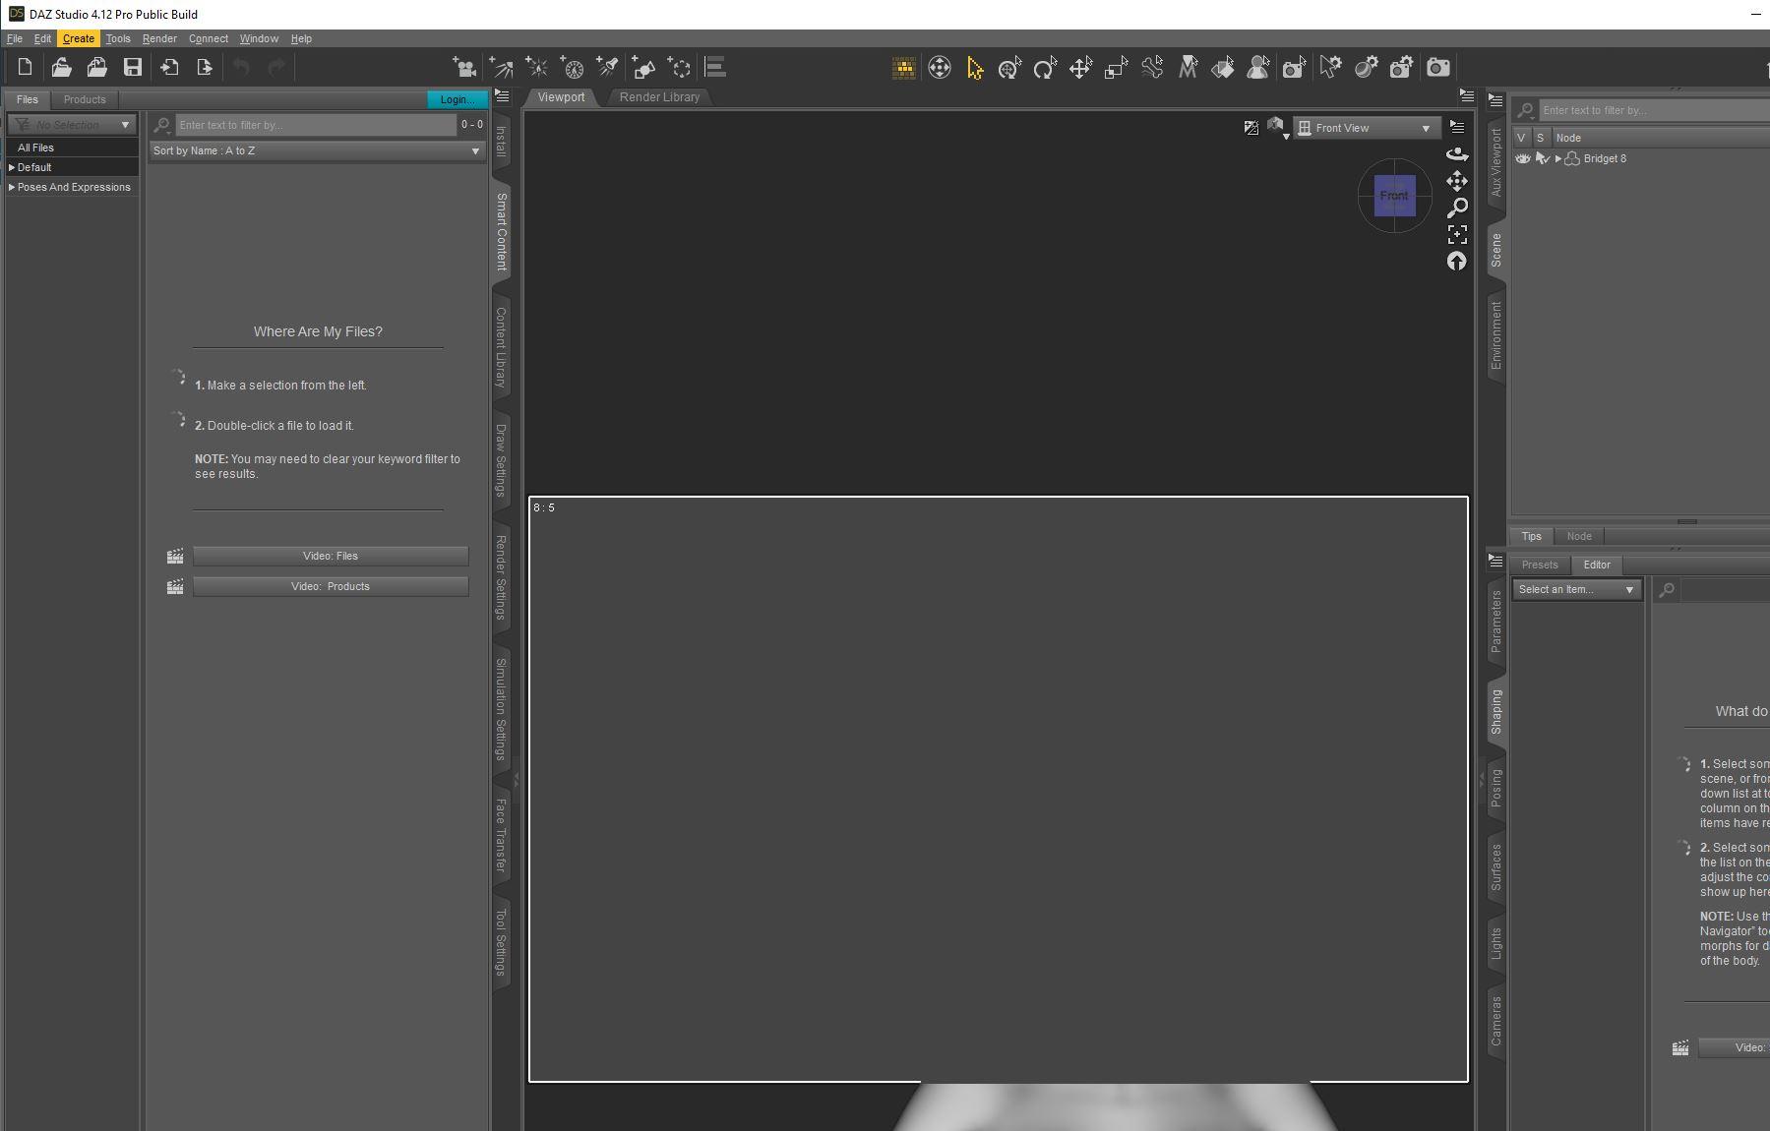The image size is (1770, 1131).
Task: Select the Joint Editor bone tool
Action: coord(1152,67)
